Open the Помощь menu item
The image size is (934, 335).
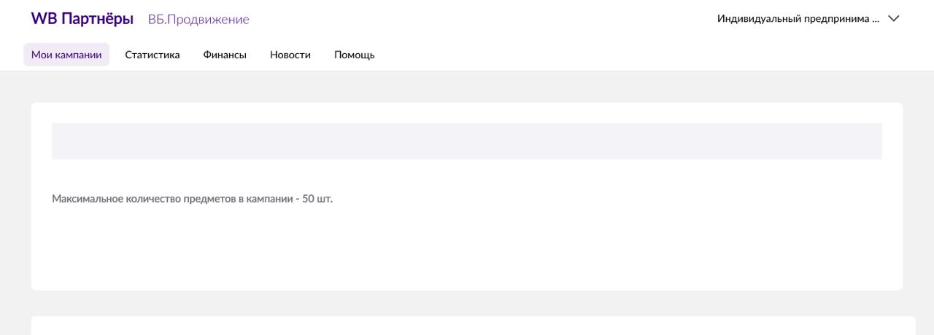click(355, 55)
